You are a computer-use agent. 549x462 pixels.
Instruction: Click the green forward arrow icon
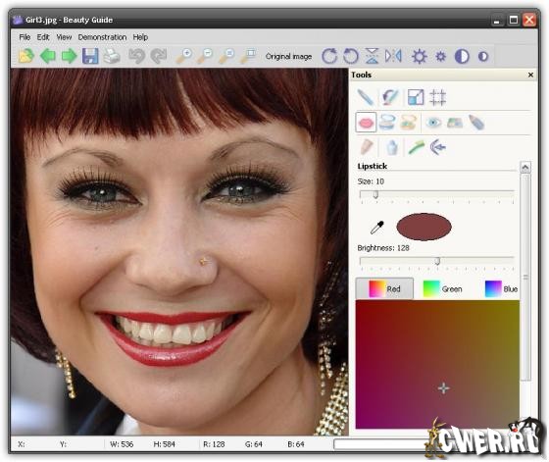click(x=70, y=56)
